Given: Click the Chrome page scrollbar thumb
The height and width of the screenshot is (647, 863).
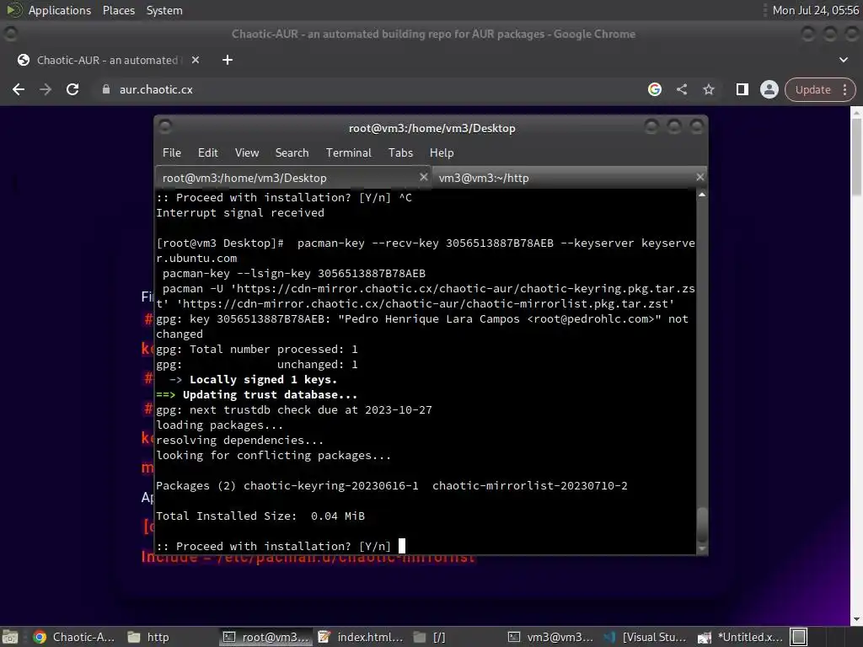Looking at the screenshot, I should pyautogui.click(x=856, y=156).
